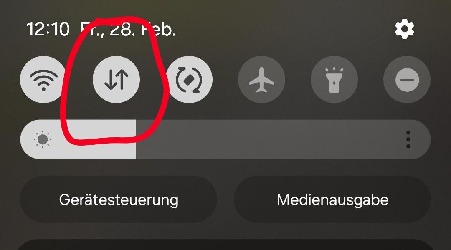This screenshot has width=451, height=250.
Task: Tap the Wi-Fi signal icon tile
Action: (43, 80)
